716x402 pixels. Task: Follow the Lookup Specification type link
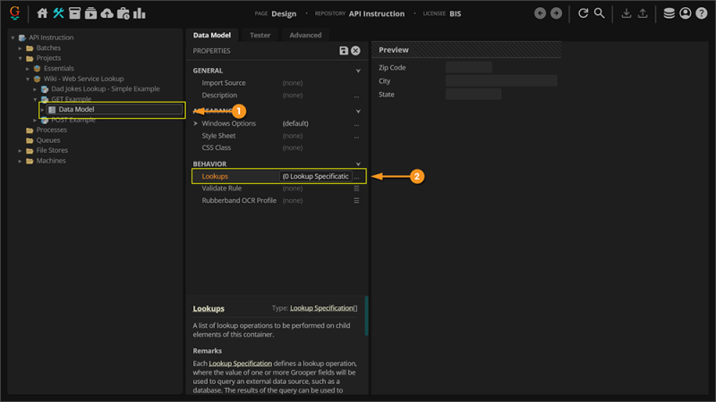tap(323, 308)
